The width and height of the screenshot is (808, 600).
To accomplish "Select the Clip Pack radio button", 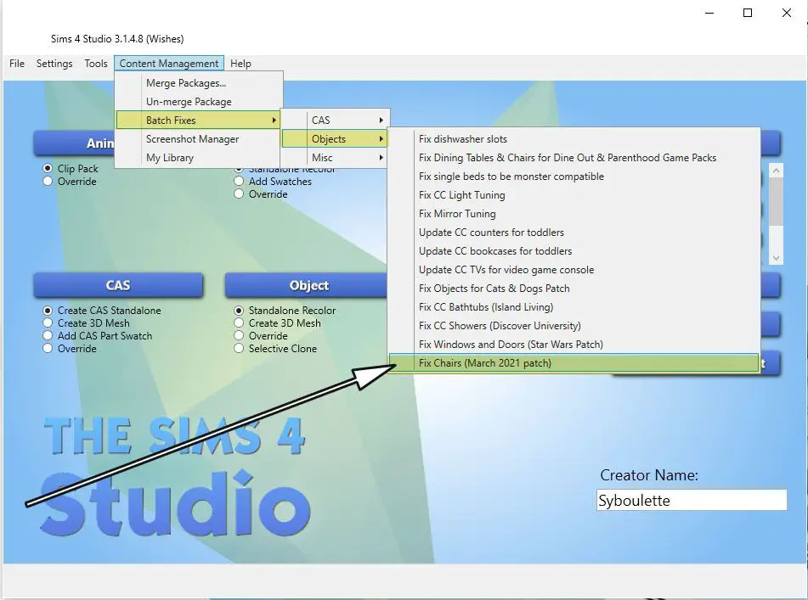I will coord(48,168).
